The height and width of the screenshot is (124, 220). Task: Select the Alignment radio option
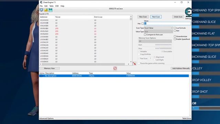(x=154, y=57)
